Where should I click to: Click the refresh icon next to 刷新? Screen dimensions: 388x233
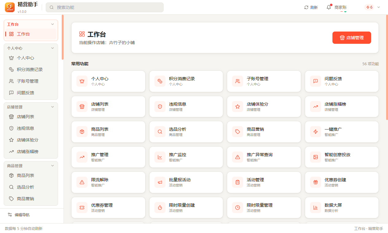pos(306,7)
